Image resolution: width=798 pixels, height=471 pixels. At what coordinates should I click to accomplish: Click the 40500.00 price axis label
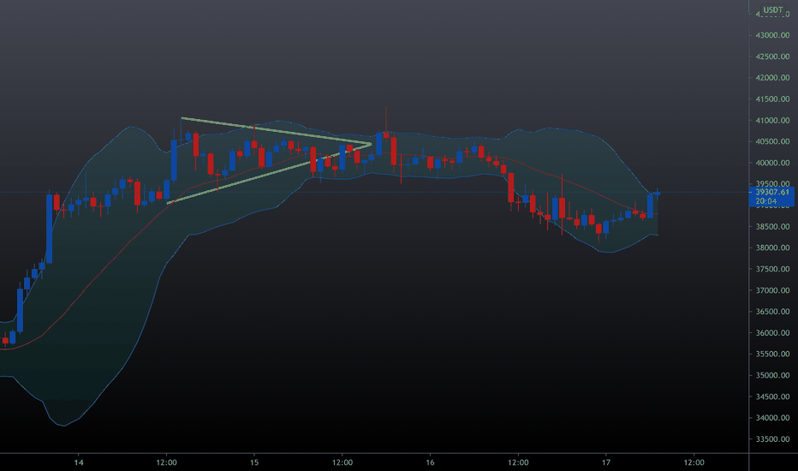point(772,141)
